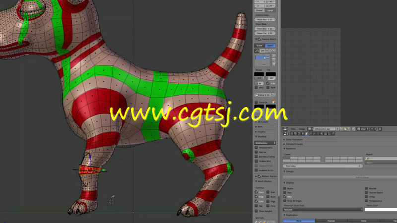Click the Stroke color swatch
This screenshot has height=223, width=397.
pos(259,74)
